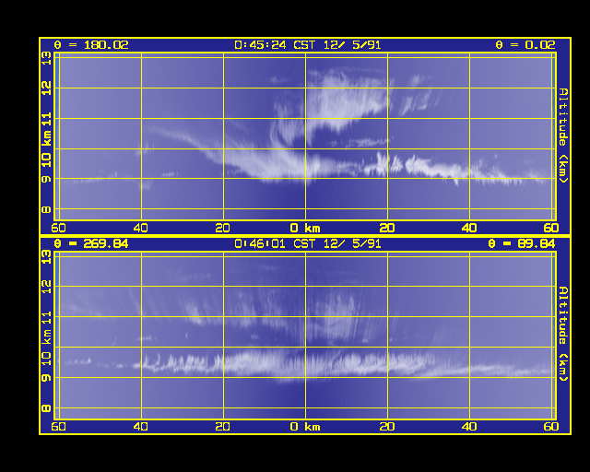590x472 pixels.
Task: Click the leftmost 60 distance label, upper panel
Action: coord(58,228)
